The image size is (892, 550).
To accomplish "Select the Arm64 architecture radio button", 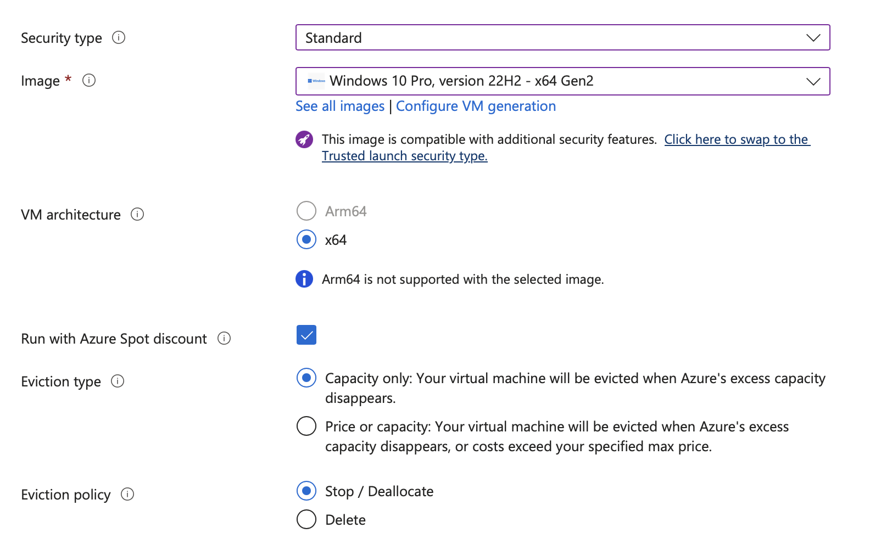I will pos(306,211).
